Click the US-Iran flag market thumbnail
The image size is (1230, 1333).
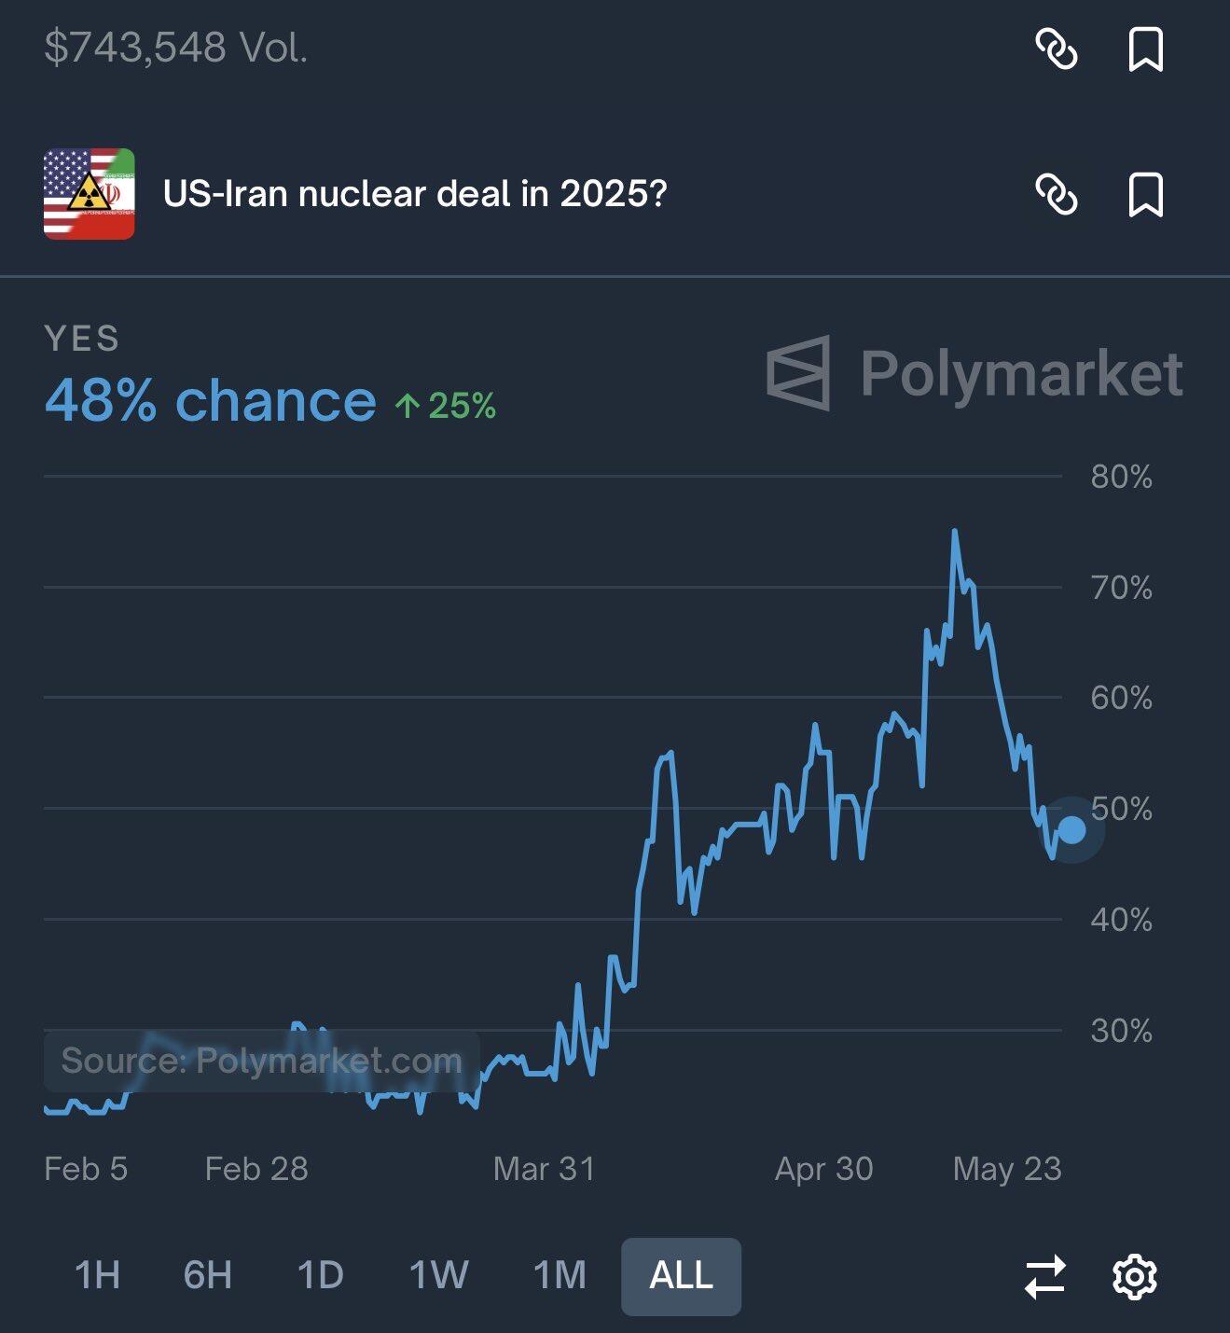[x=90, y=194]
